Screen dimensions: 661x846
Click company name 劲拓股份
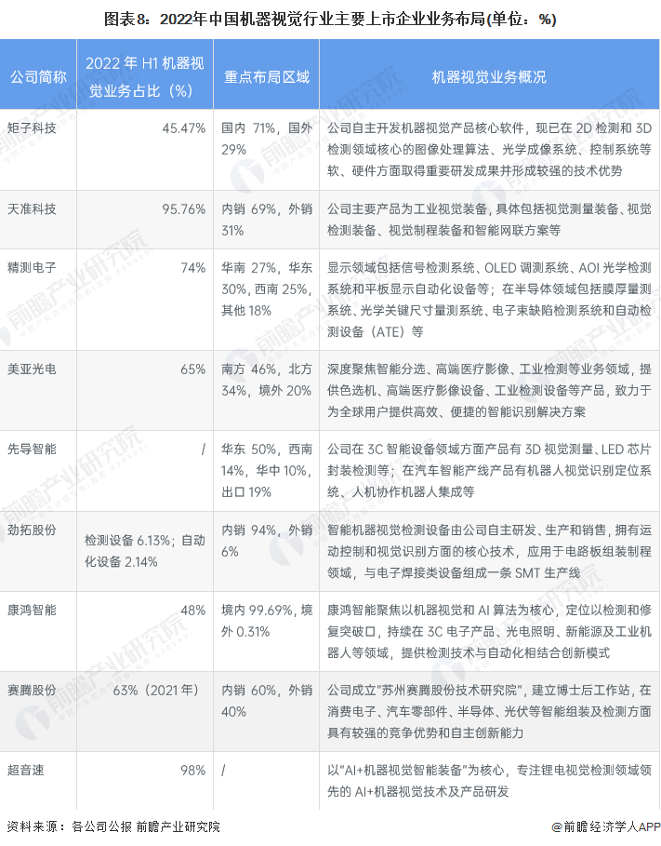tap(32, 530)
